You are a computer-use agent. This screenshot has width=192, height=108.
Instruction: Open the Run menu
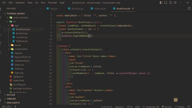click(43, 3)
